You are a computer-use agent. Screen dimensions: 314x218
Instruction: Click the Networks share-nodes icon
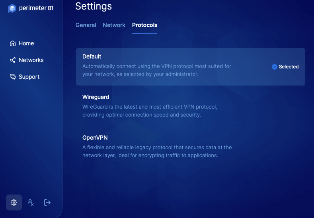point(13,60)
